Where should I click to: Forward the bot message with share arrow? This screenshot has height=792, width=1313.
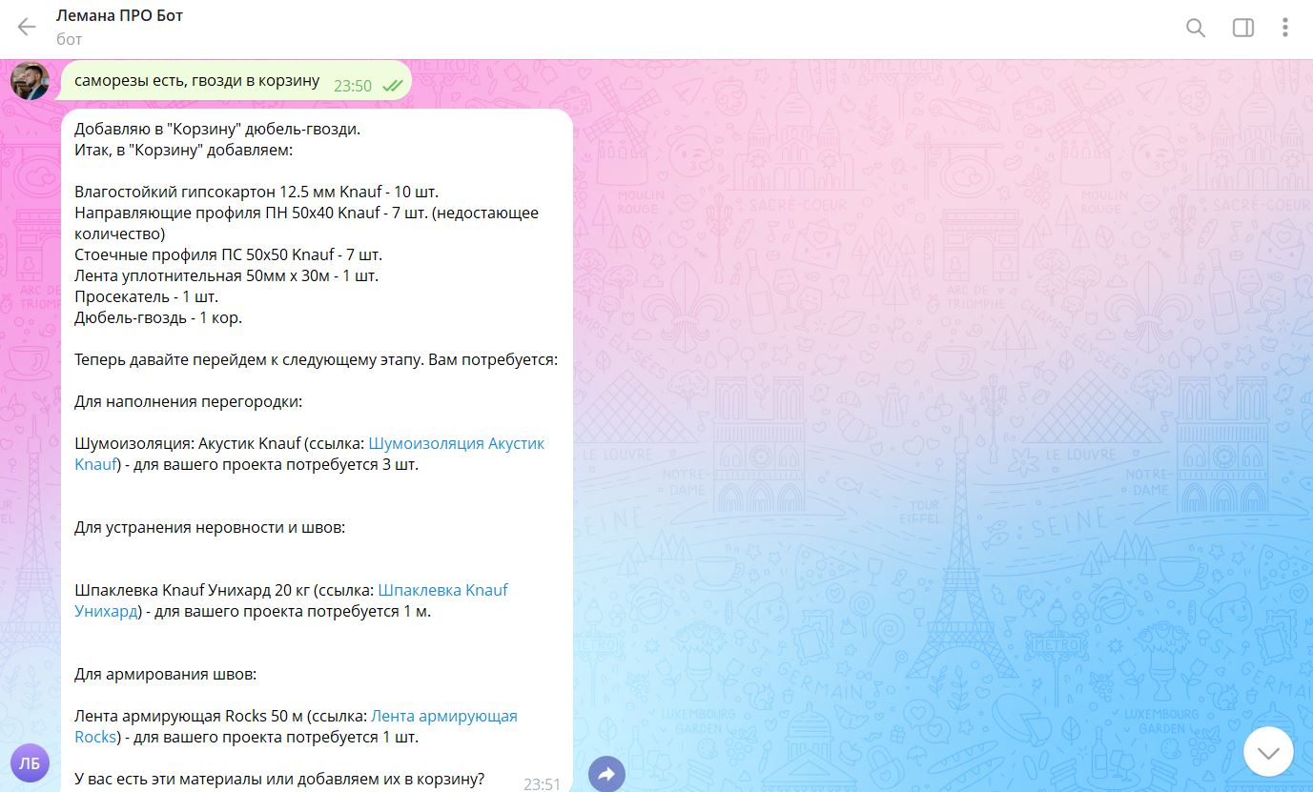pyautogui.click(x=606, y=774)
